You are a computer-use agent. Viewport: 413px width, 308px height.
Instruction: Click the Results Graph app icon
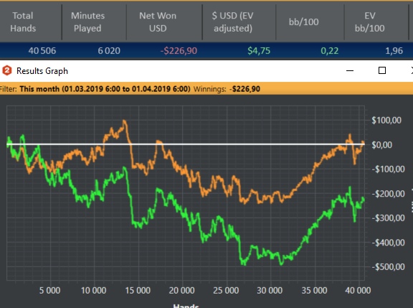point(7,70)
